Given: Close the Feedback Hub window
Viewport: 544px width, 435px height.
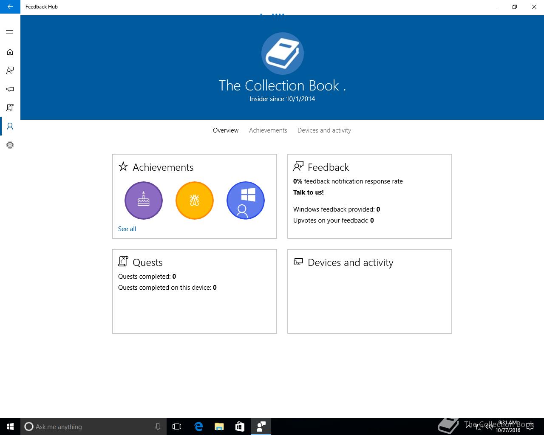Looking at the screenshot, I should coord(534,7).
